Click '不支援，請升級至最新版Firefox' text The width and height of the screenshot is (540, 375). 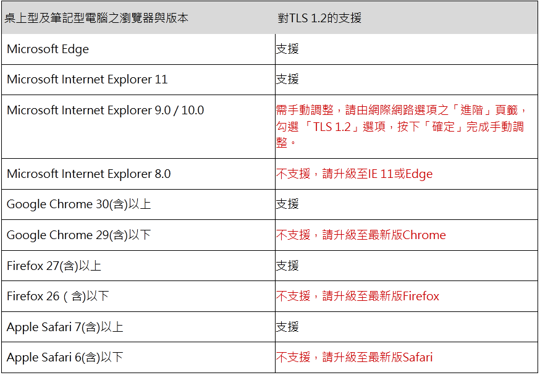coord(358,296)
